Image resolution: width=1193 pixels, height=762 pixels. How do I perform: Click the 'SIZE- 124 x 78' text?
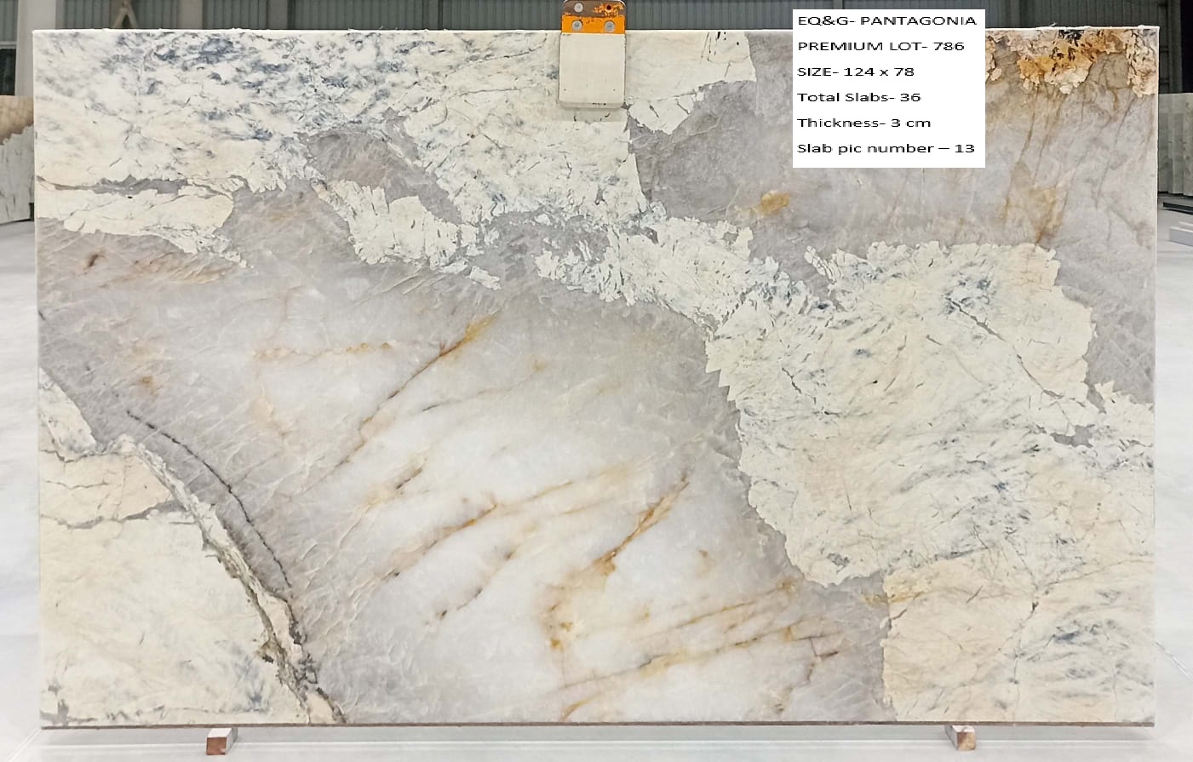(855, 72)
